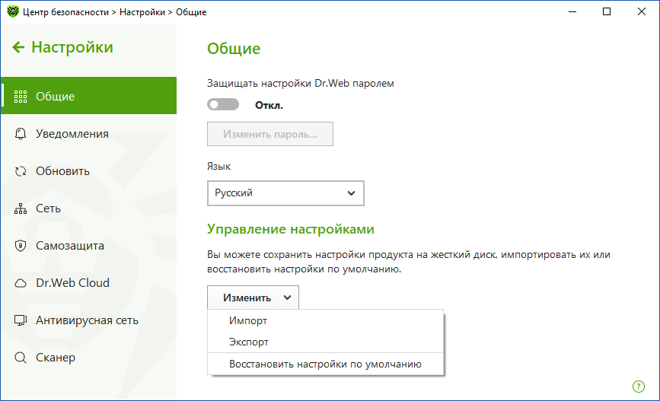Open the Антивирусная сеть settings section
Image resolution: width=660 pixels, height=401 pixels.
tap(89, 320)
